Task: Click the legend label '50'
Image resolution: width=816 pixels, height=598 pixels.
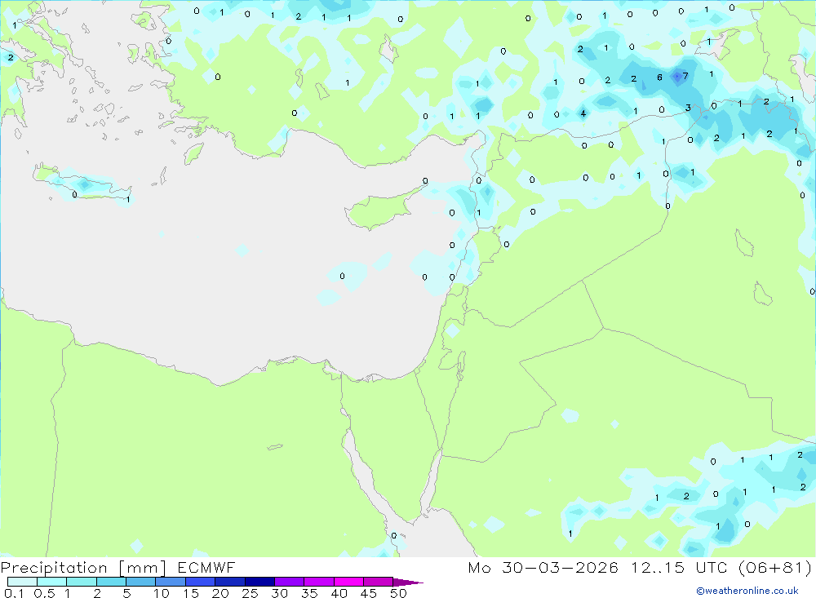Action: tap(399, 593)
